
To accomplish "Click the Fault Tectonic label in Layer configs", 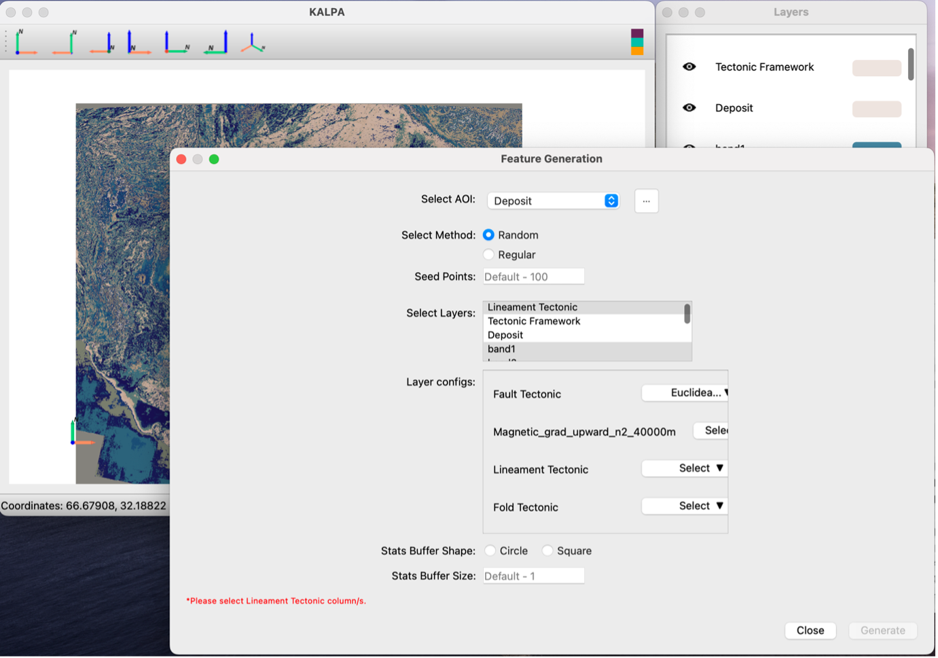I will (527, 394).
